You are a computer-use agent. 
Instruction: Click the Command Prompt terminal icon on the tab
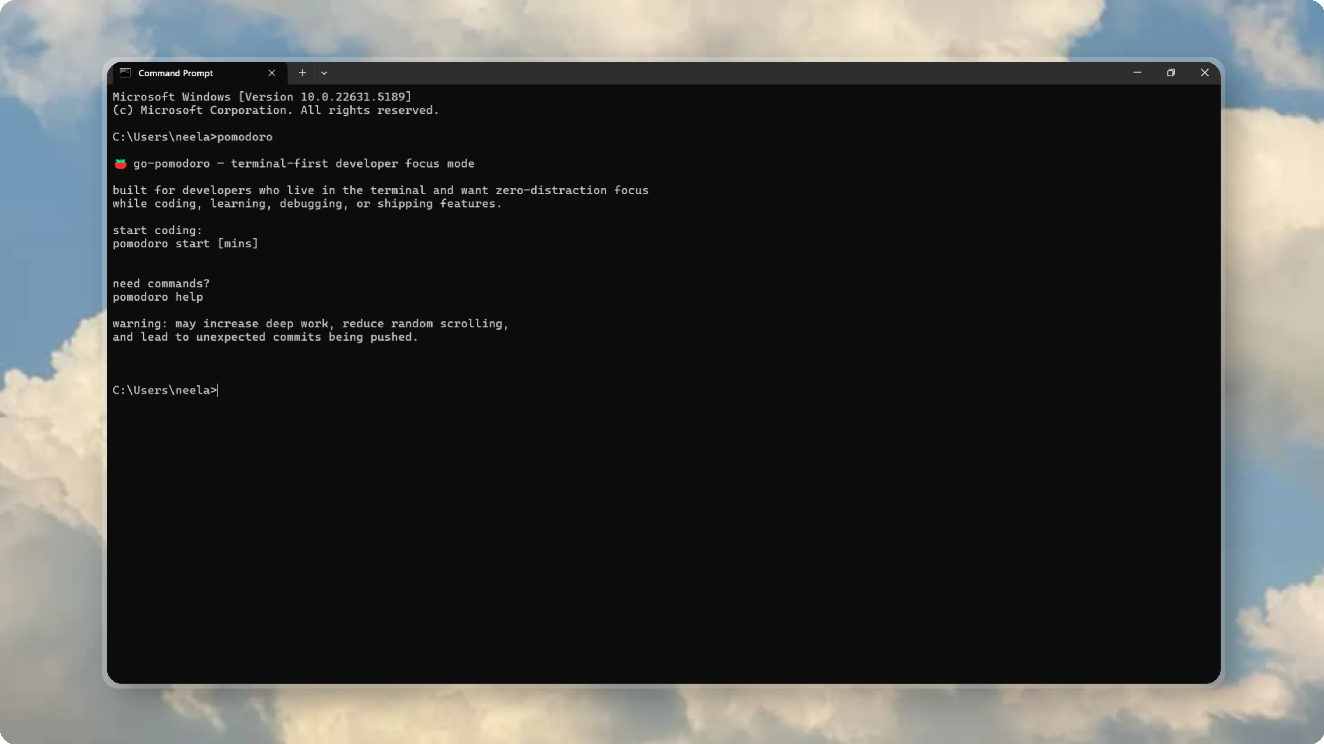(125, 73)
